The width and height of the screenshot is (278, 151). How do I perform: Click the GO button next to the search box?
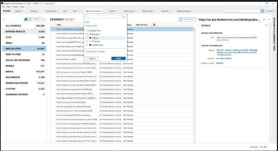(262, 11)
